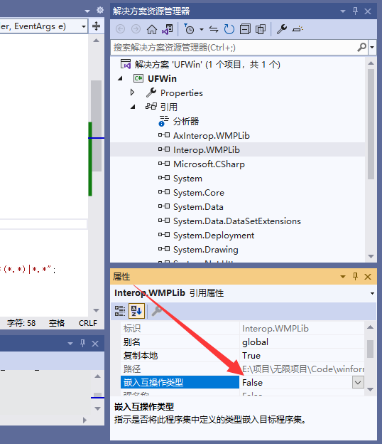Refresh the Solution Explorer
382x444 pixels.
229,29
